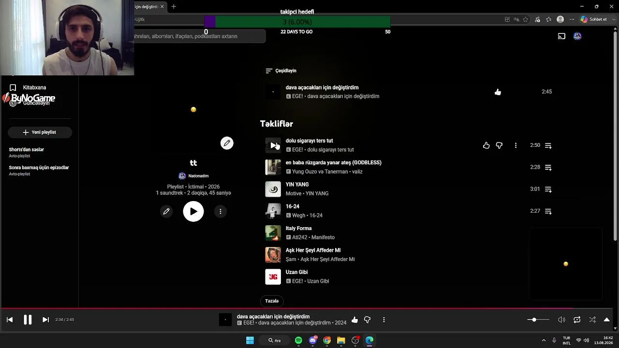Toggle shuffle in the player bar
This screenshot has height=348, width=619.
[592, 319]
